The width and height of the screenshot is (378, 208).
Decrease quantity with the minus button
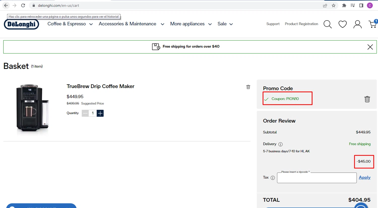pos(85,113)
